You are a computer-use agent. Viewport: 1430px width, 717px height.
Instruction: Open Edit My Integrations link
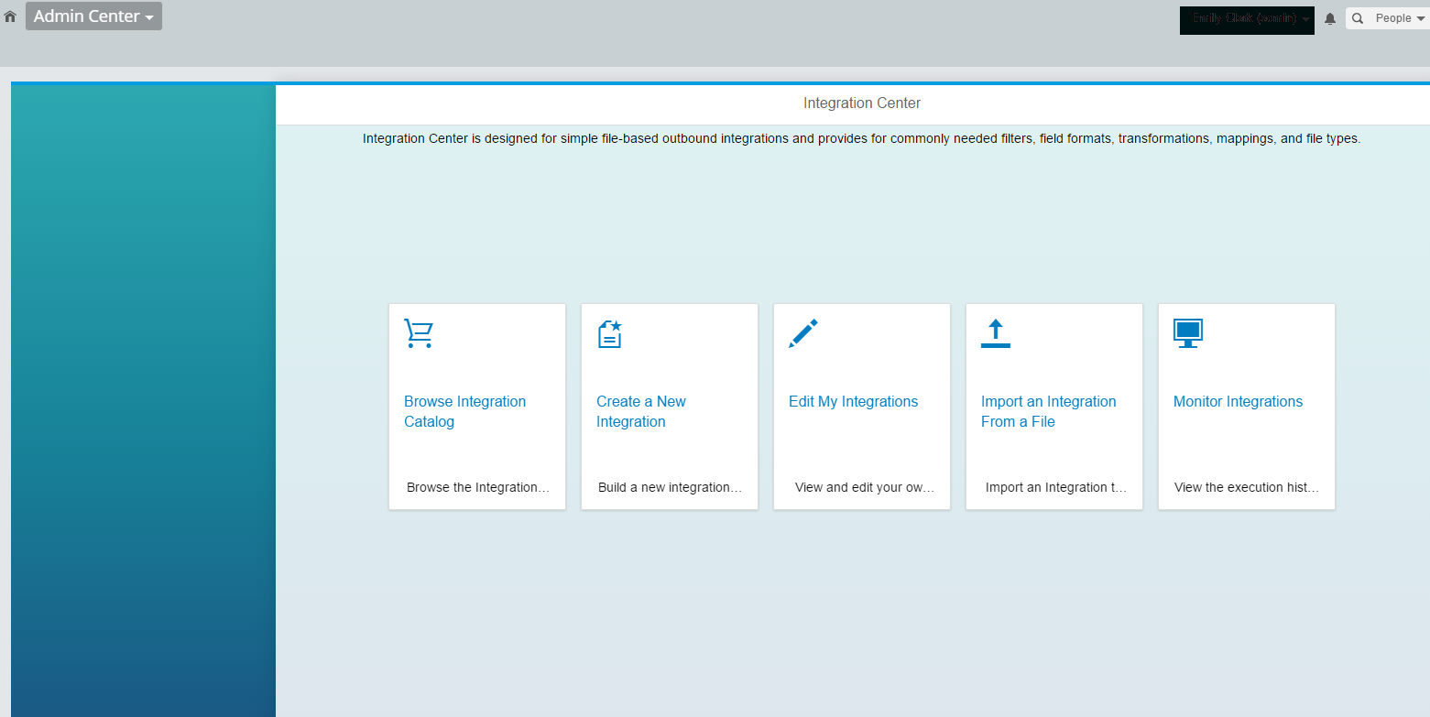(853, 401)
